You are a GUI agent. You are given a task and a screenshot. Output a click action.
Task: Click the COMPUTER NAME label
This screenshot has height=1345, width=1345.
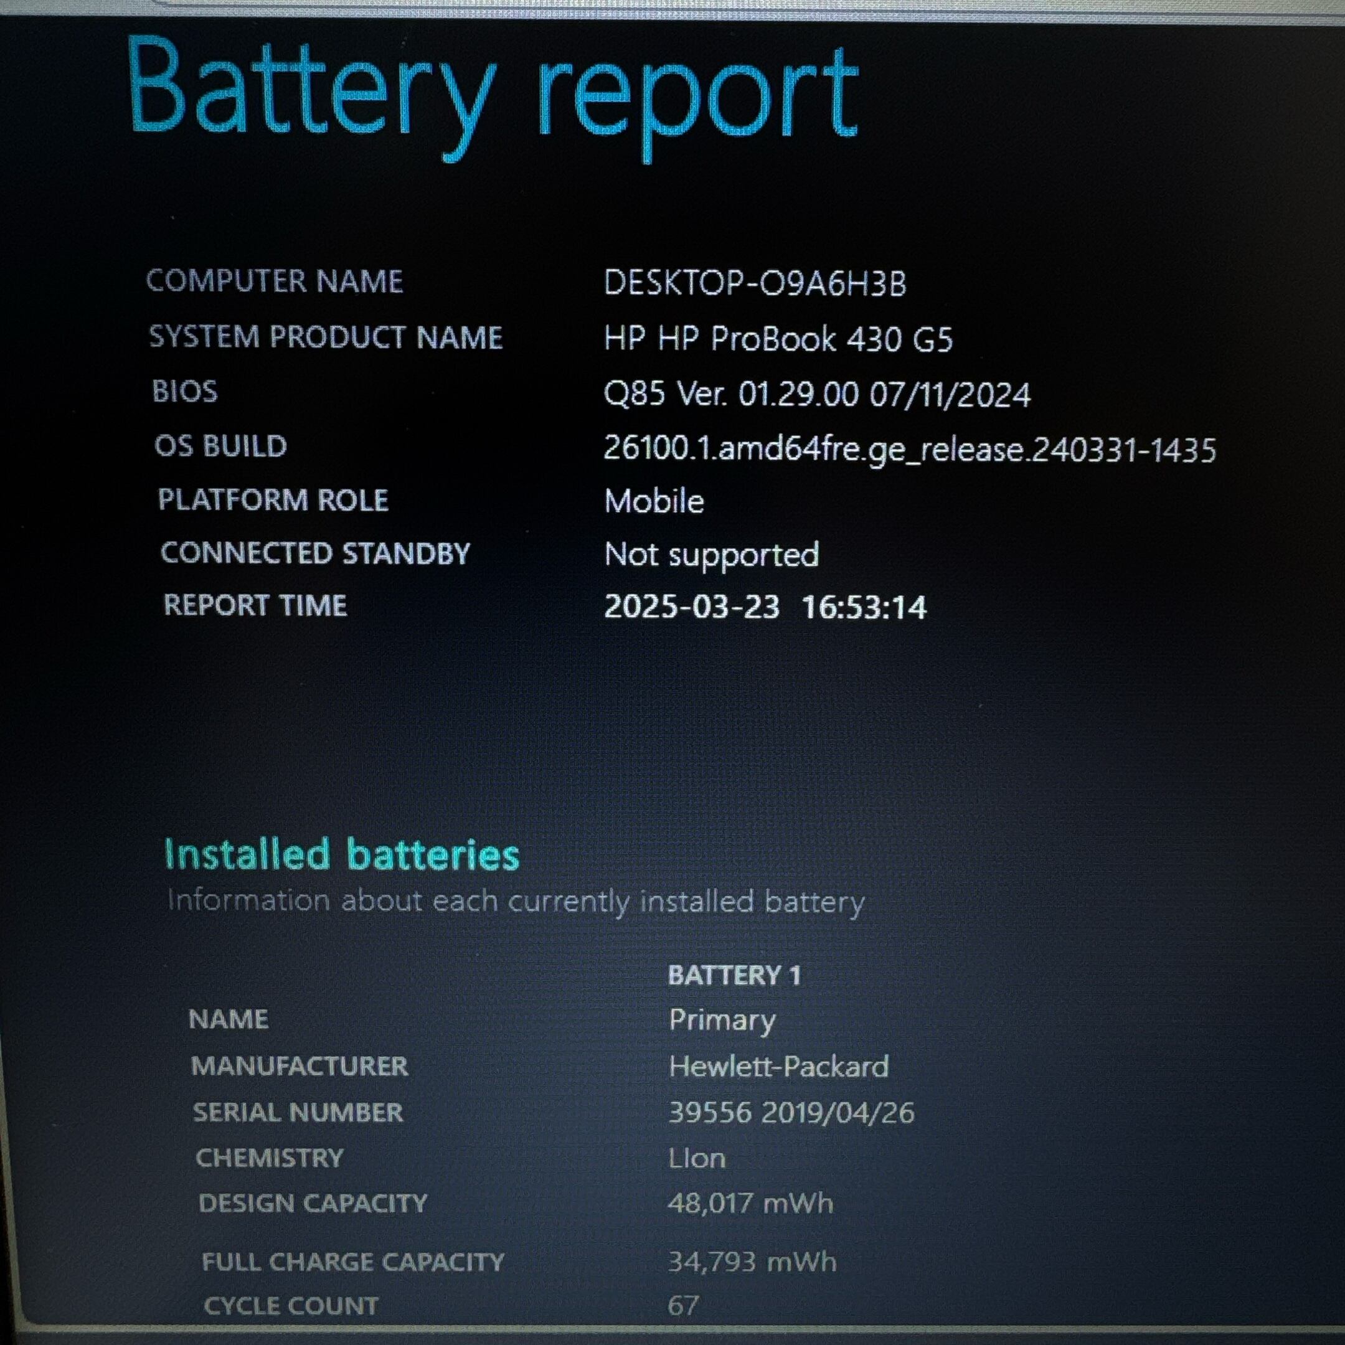point(274,281)
